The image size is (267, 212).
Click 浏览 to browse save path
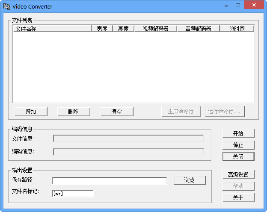coord(190,180)
